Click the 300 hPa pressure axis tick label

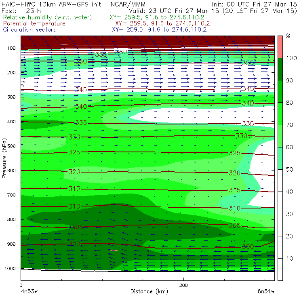11,97
